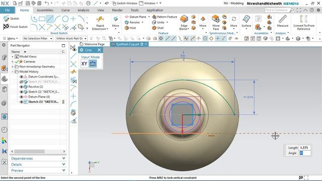Screen dimensions: 322x181
Task: Select the Arc sketch tool
Action: [x=58, y=19]
